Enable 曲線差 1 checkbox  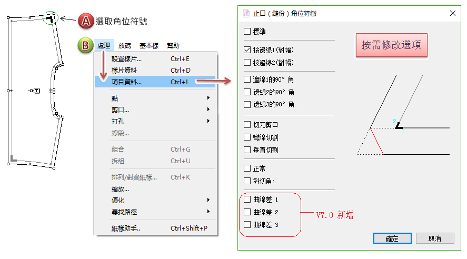click(247, 200)
